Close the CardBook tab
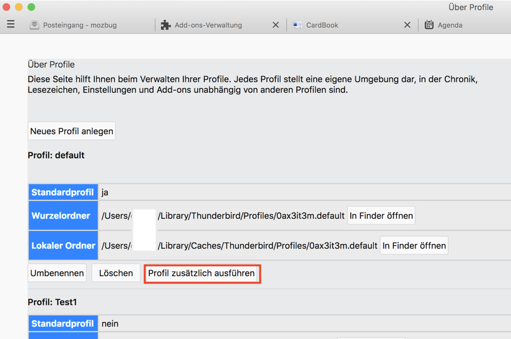Viewport: 511px width, 339px height. [x=407, y=25]
